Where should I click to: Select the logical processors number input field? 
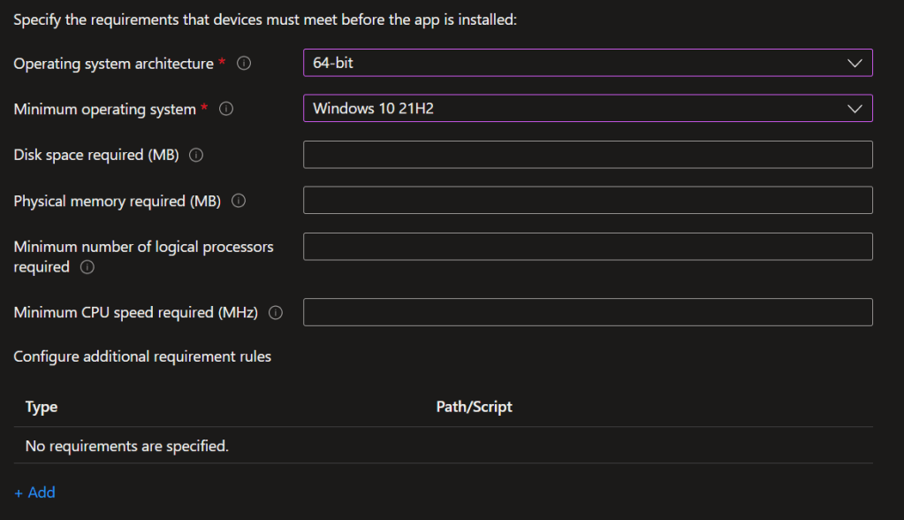tap(588, 247)
